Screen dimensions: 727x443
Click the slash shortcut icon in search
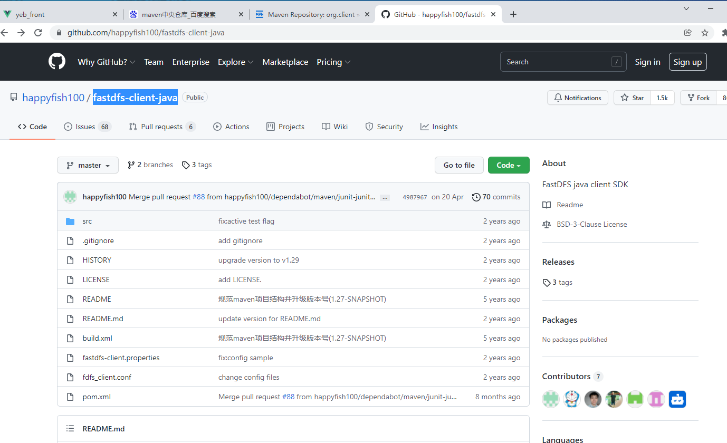[x=616, y=62]
